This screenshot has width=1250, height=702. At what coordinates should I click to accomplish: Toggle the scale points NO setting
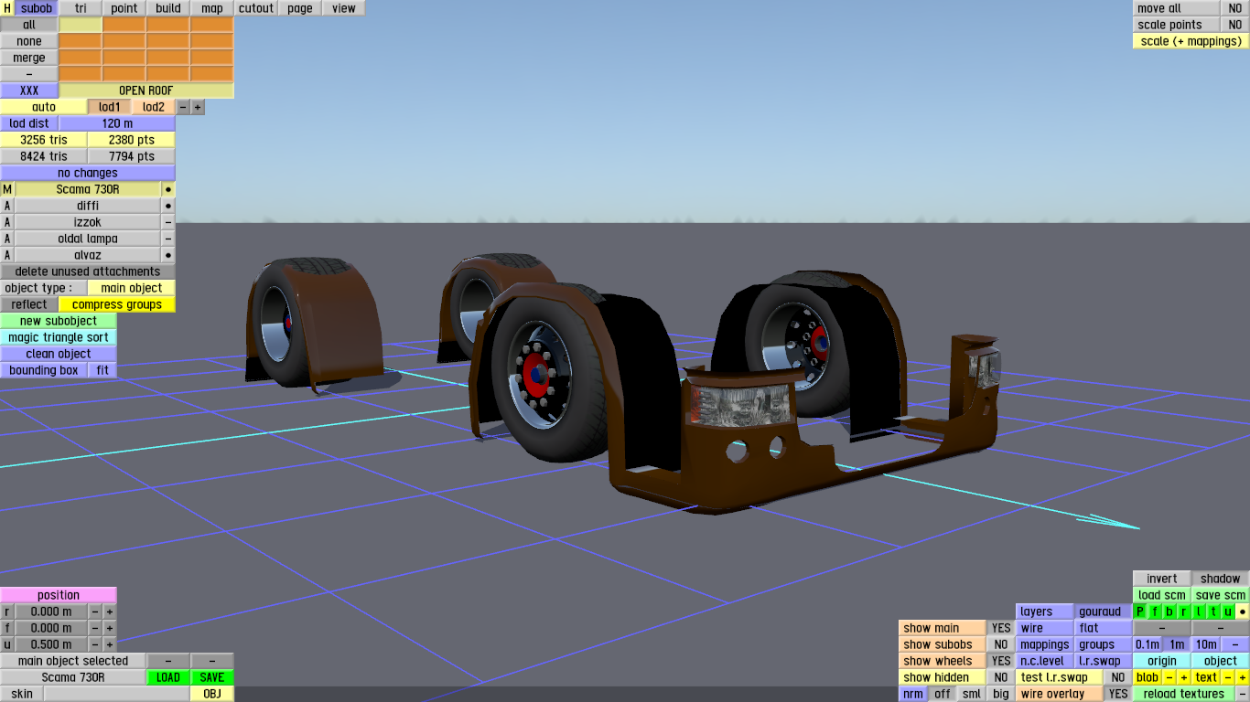(1235, 25)
